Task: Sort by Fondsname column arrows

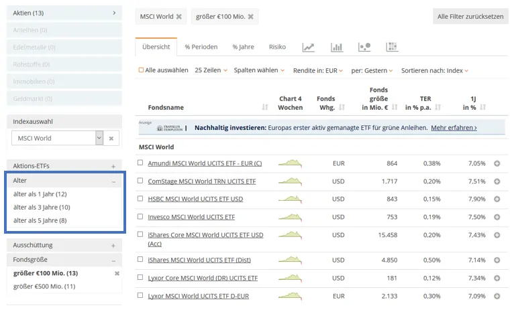Action: pos(265,107)
